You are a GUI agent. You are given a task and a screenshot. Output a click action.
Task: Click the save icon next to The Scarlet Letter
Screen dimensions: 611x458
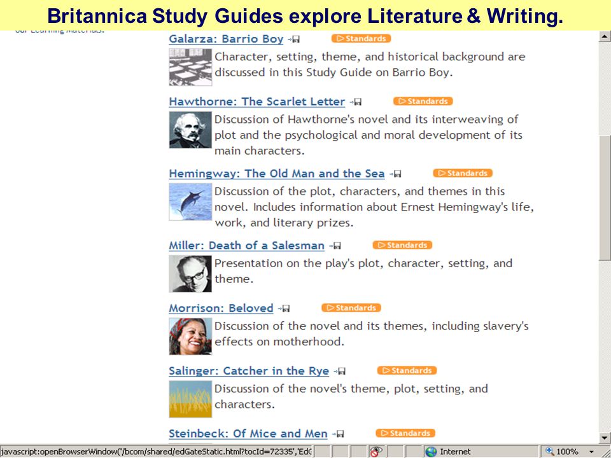[355, 102]
